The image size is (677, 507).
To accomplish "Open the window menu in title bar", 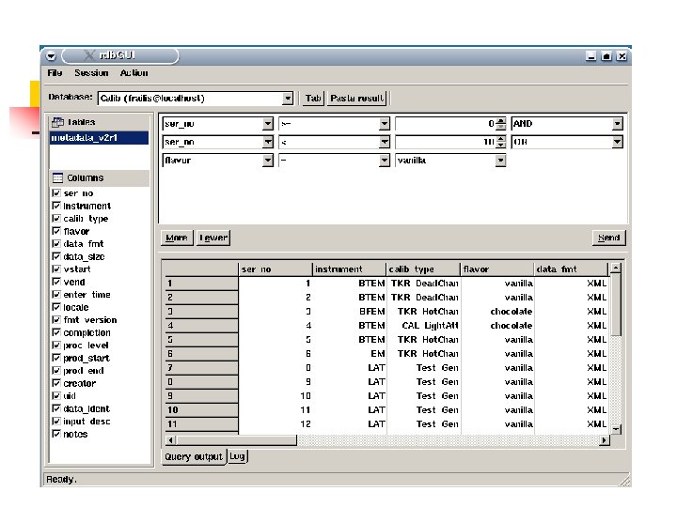I will [51, 56].
